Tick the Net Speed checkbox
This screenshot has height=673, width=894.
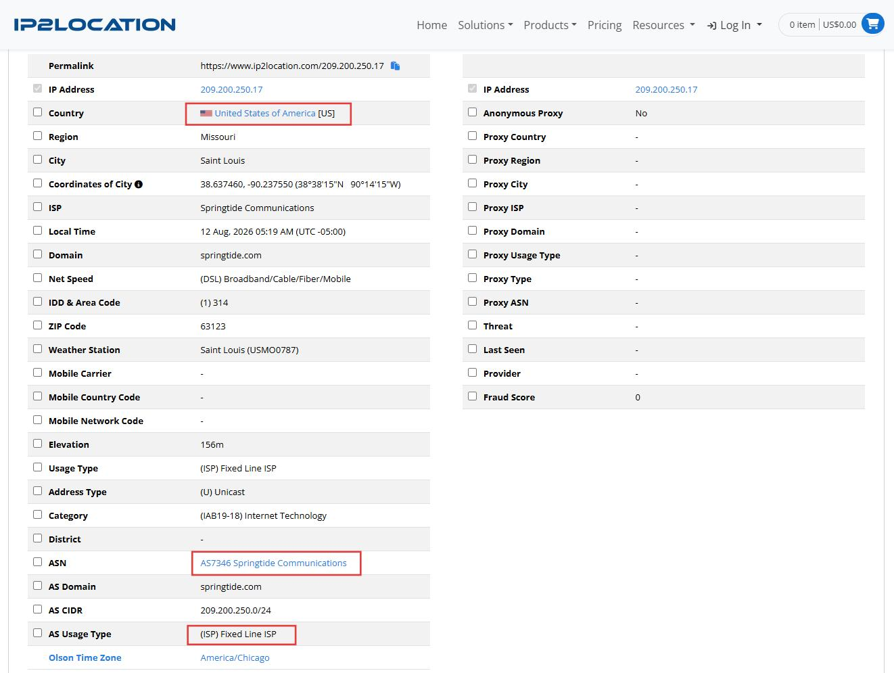[38, 278]
